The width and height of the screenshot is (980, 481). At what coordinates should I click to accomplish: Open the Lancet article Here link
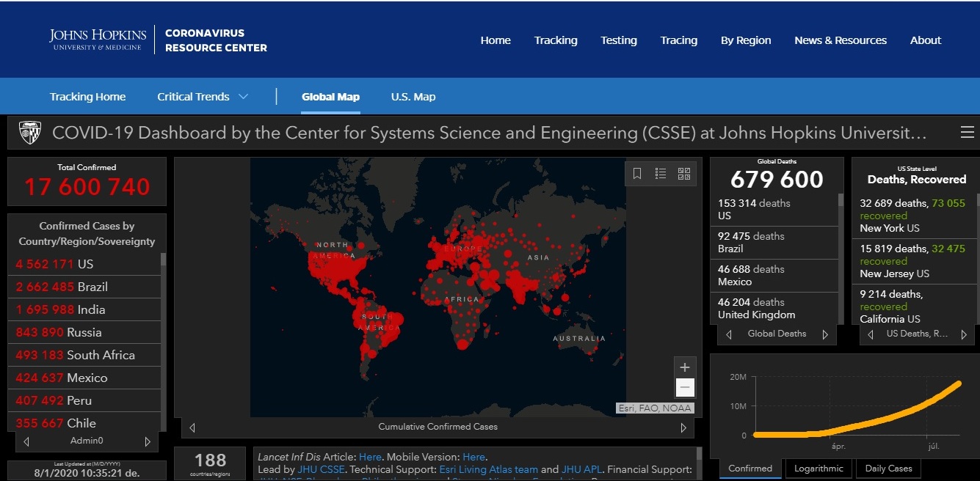[370, 457]
